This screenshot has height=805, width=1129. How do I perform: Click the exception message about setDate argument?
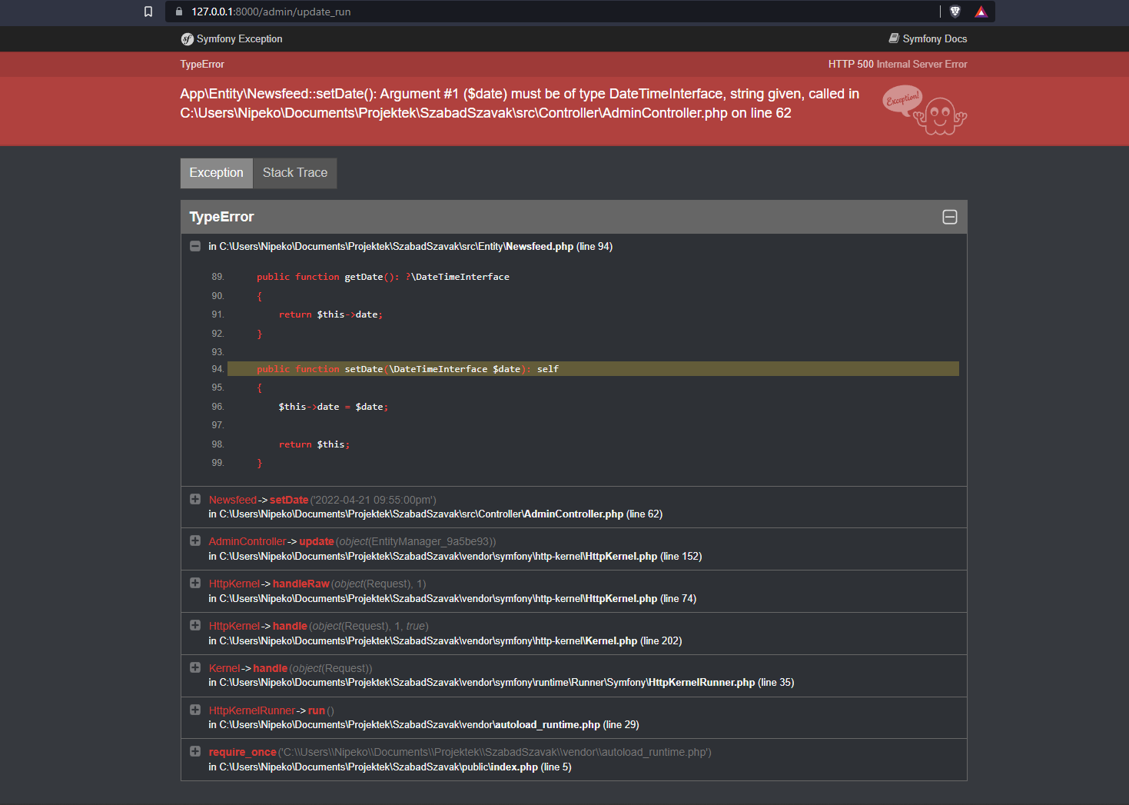520,103
